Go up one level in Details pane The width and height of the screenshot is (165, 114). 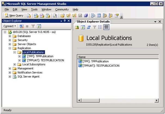click(x=77, y=27)
